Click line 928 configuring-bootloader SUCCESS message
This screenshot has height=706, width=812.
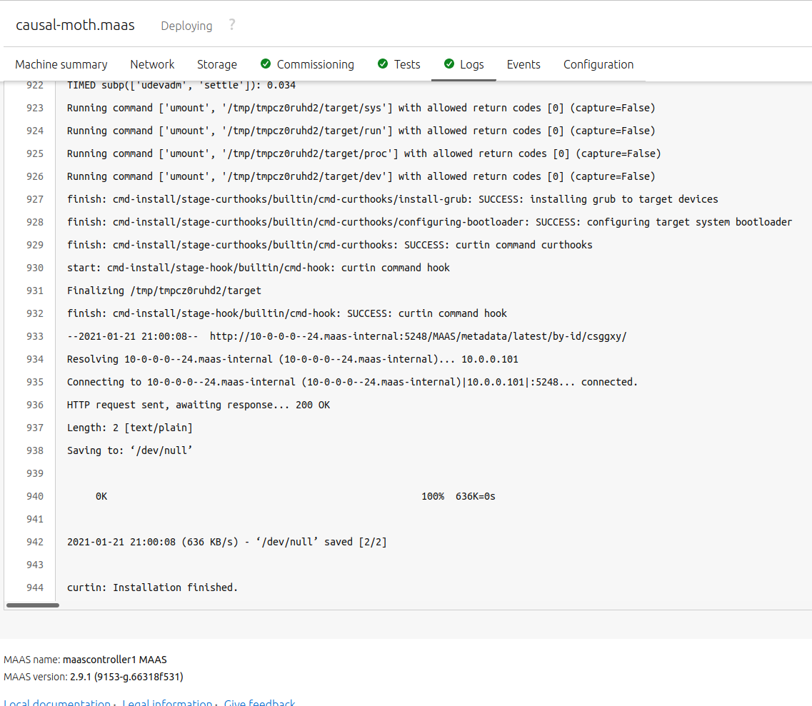(429, 222)
